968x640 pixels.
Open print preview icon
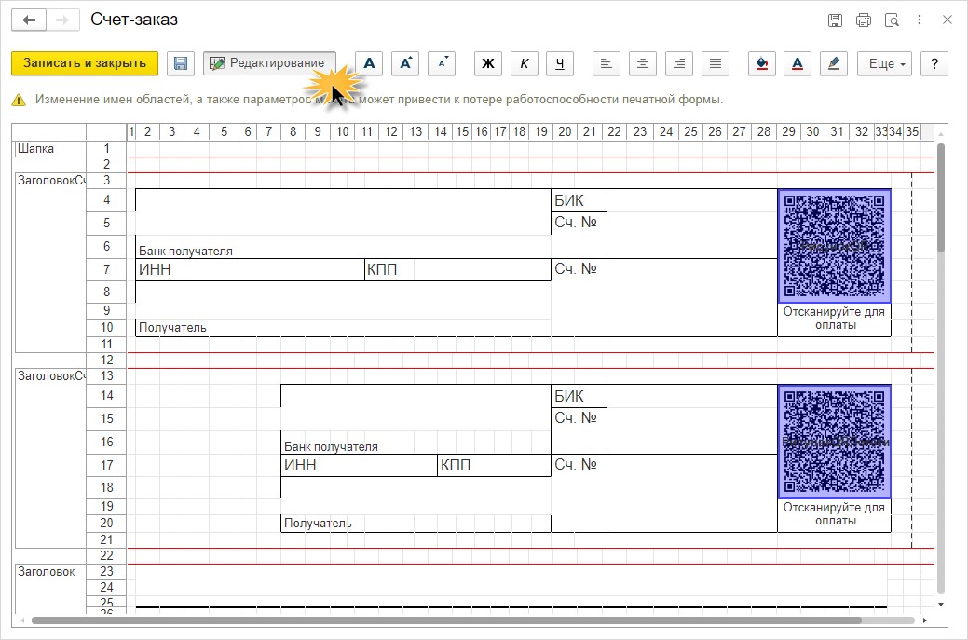892,20
